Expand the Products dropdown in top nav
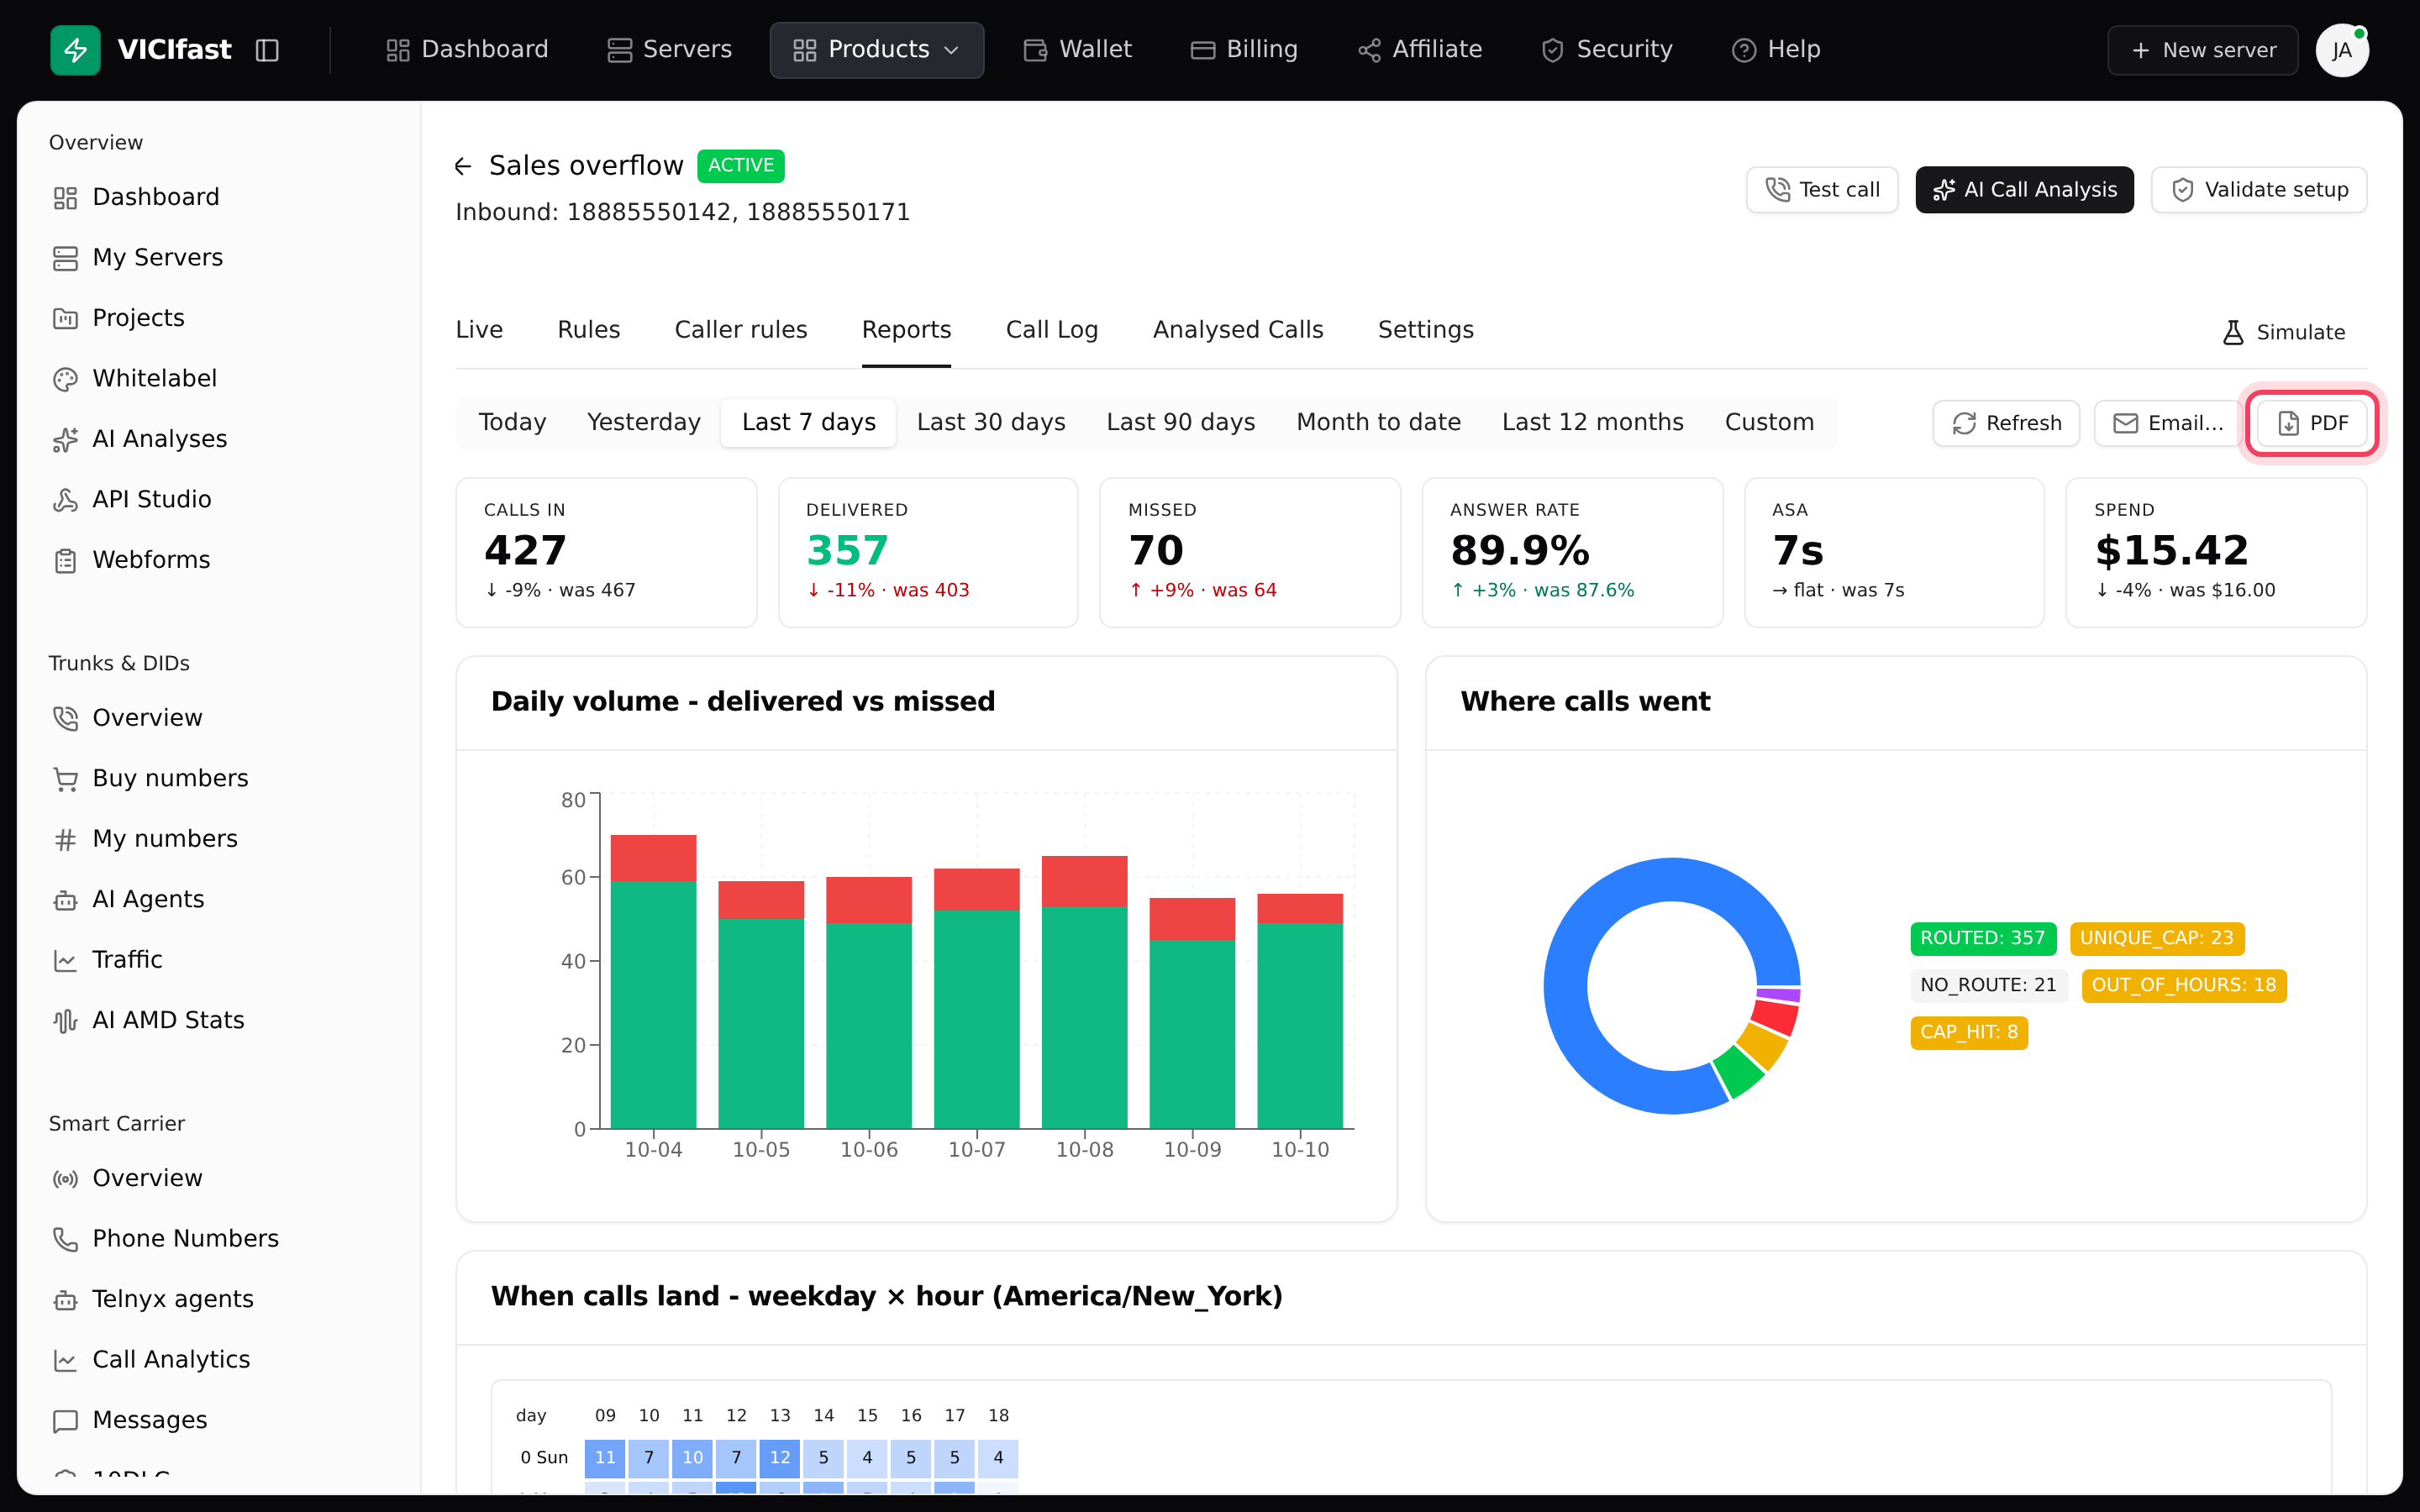 (x=877, y=50)
